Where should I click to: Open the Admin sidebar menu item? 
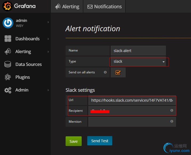pyautogui.click(x=22, y=90)
